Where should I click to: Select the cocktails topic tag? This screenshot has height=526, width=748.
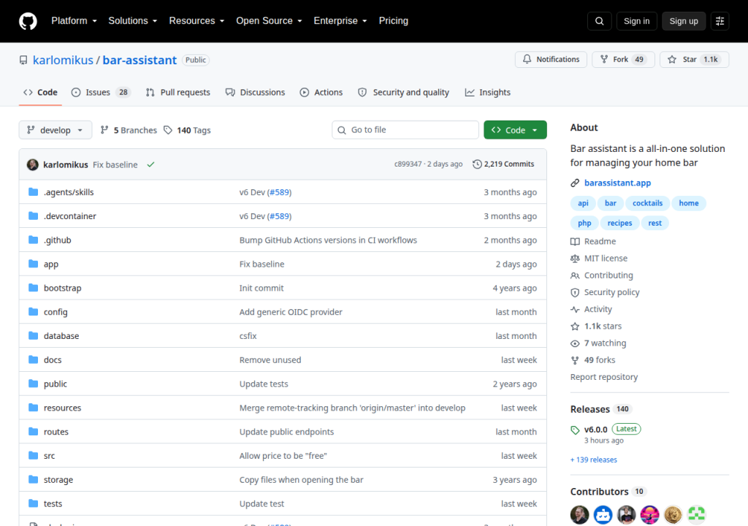coord(647,203)
